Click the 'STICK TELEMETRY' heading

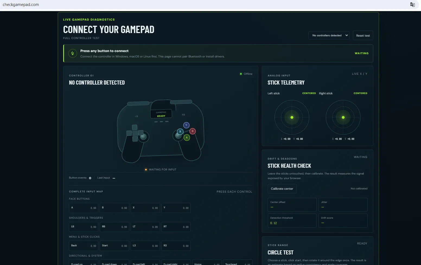pyautogui.click(x=286, y=83)
